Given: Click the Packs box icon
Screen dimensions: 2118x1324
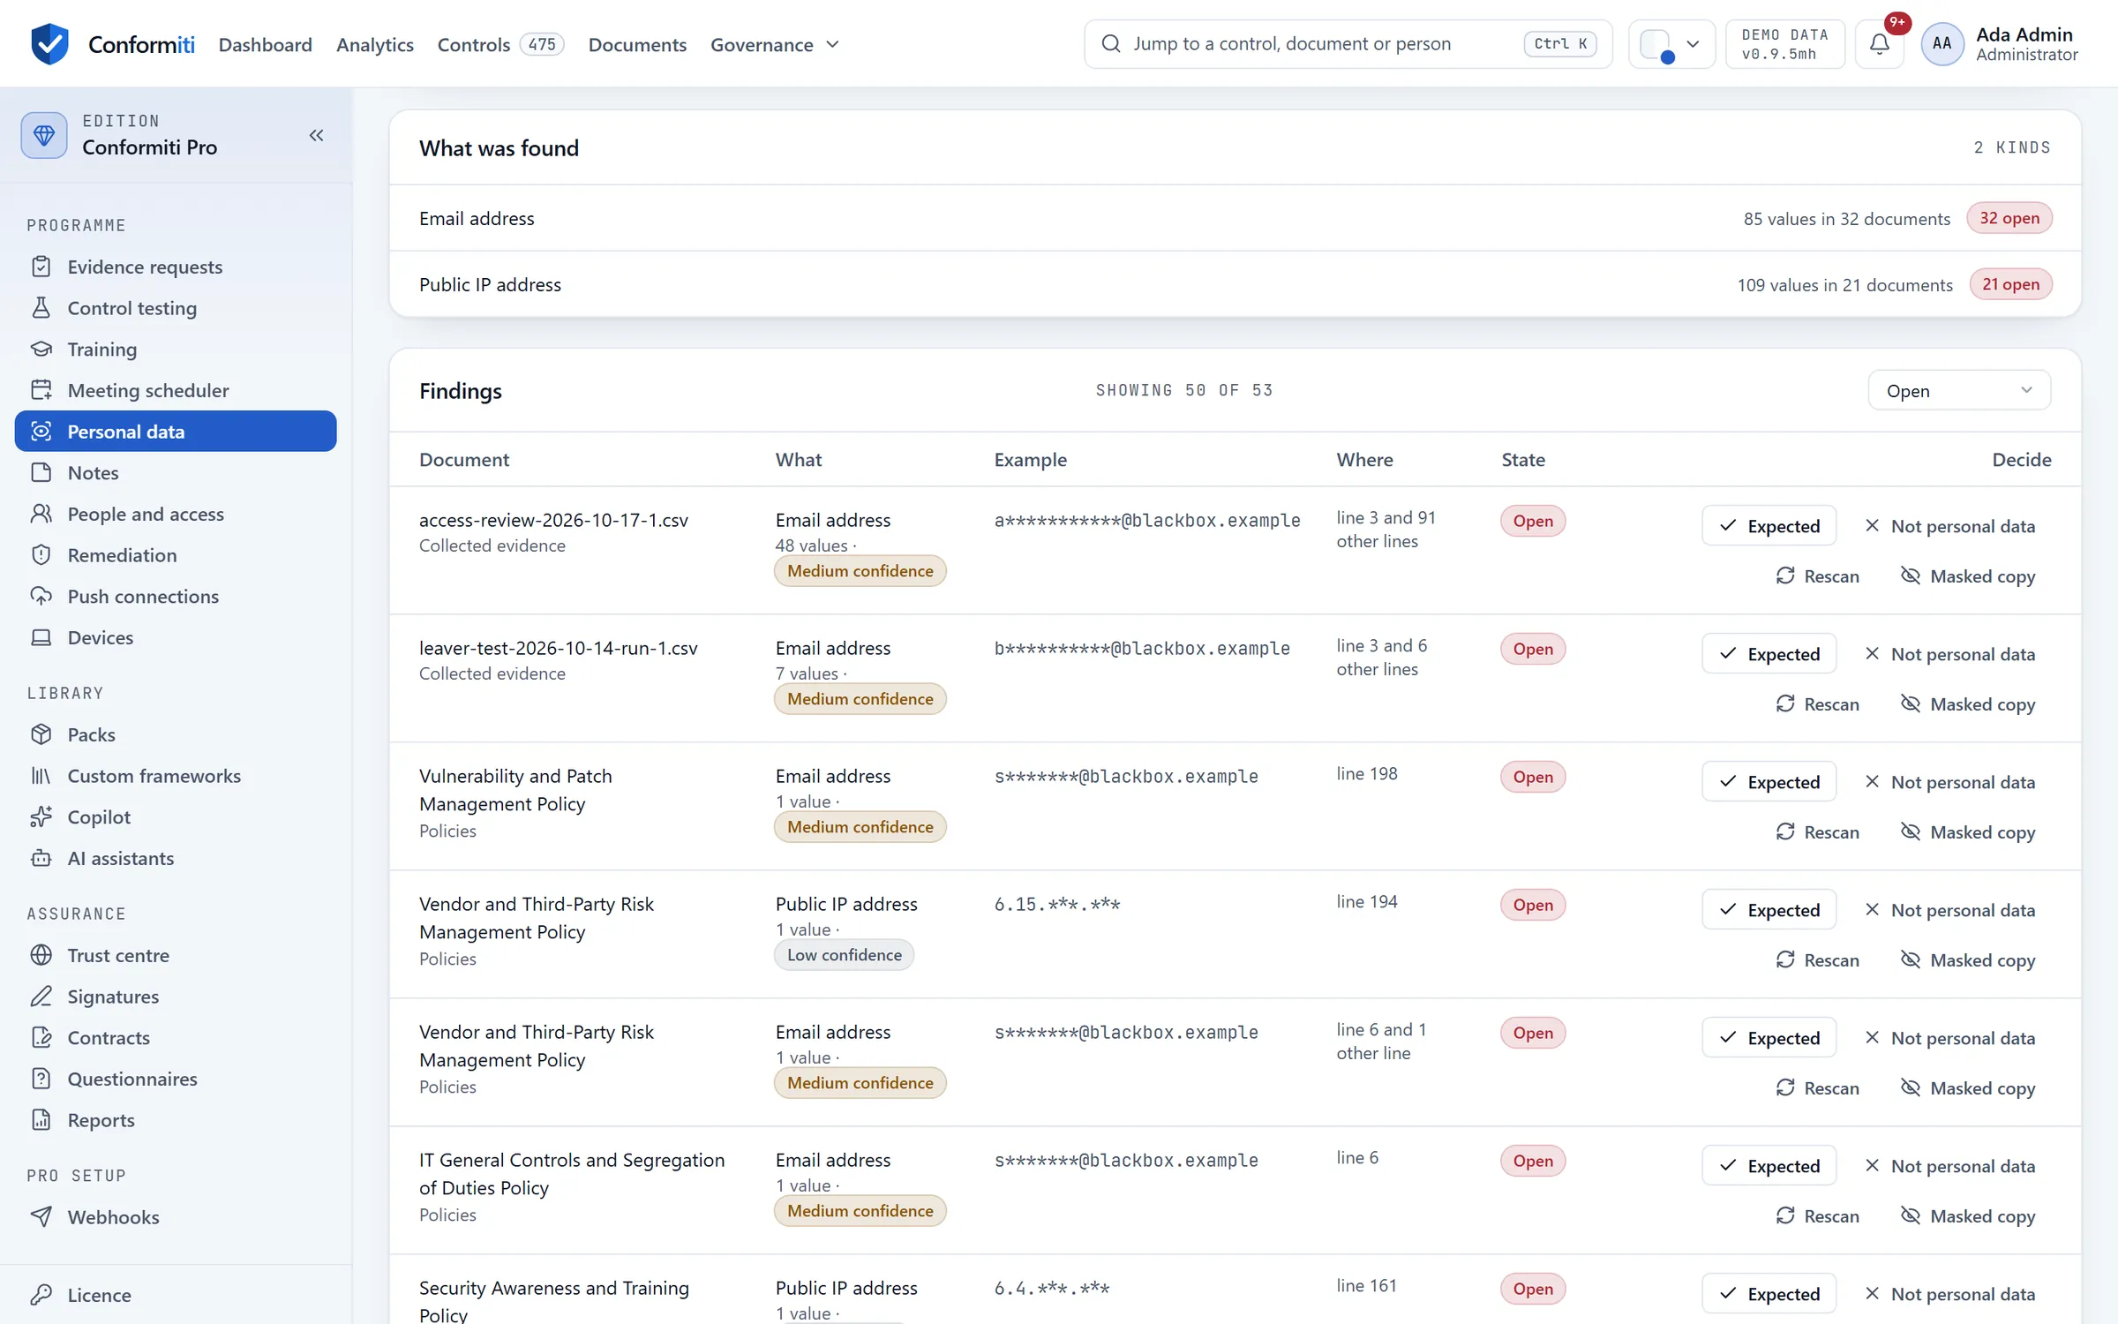Looking at the screenshot, I should pos(41,734).
